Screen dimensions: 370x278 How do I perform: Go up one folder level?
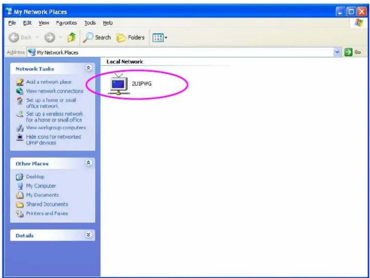[72, 37]
